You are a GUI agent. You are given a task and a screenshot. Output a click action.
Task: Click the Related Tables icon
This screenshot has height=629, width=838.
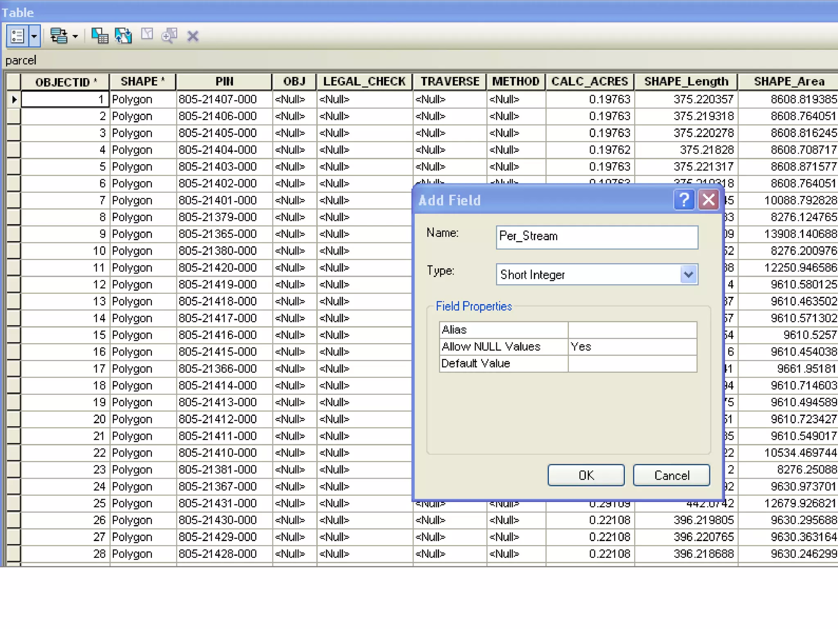coord(59,36)
